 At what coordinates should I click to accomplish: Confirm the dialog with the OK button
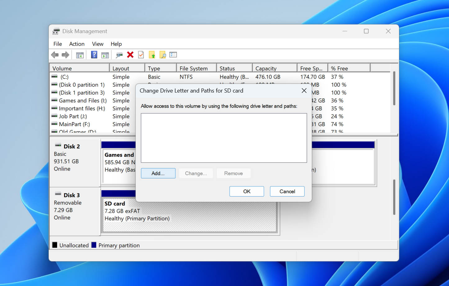coord(247,191)
